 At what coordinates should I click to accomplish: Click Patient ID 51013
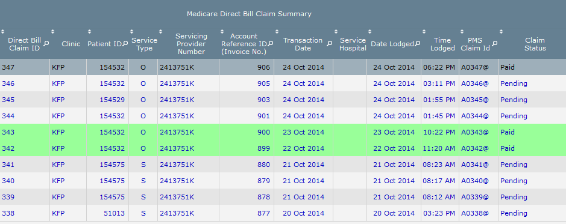(x=114, y=213)
